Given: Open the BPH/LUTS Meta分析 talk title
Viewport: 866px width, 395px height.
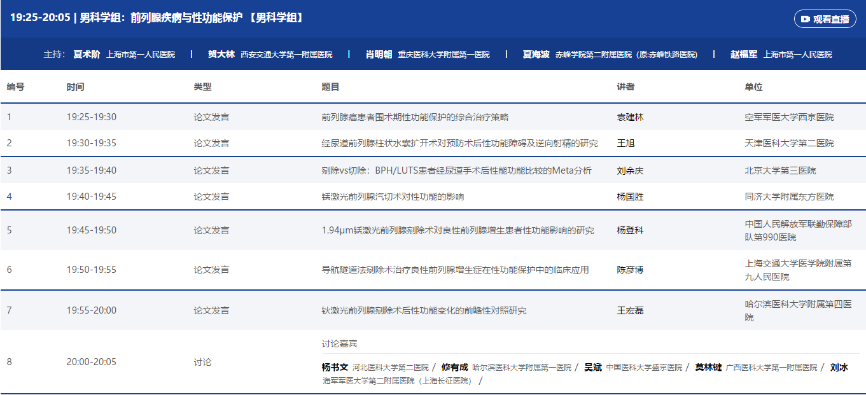Looking at the screenshot, I should pyautogui.click(x=456, y=170).
